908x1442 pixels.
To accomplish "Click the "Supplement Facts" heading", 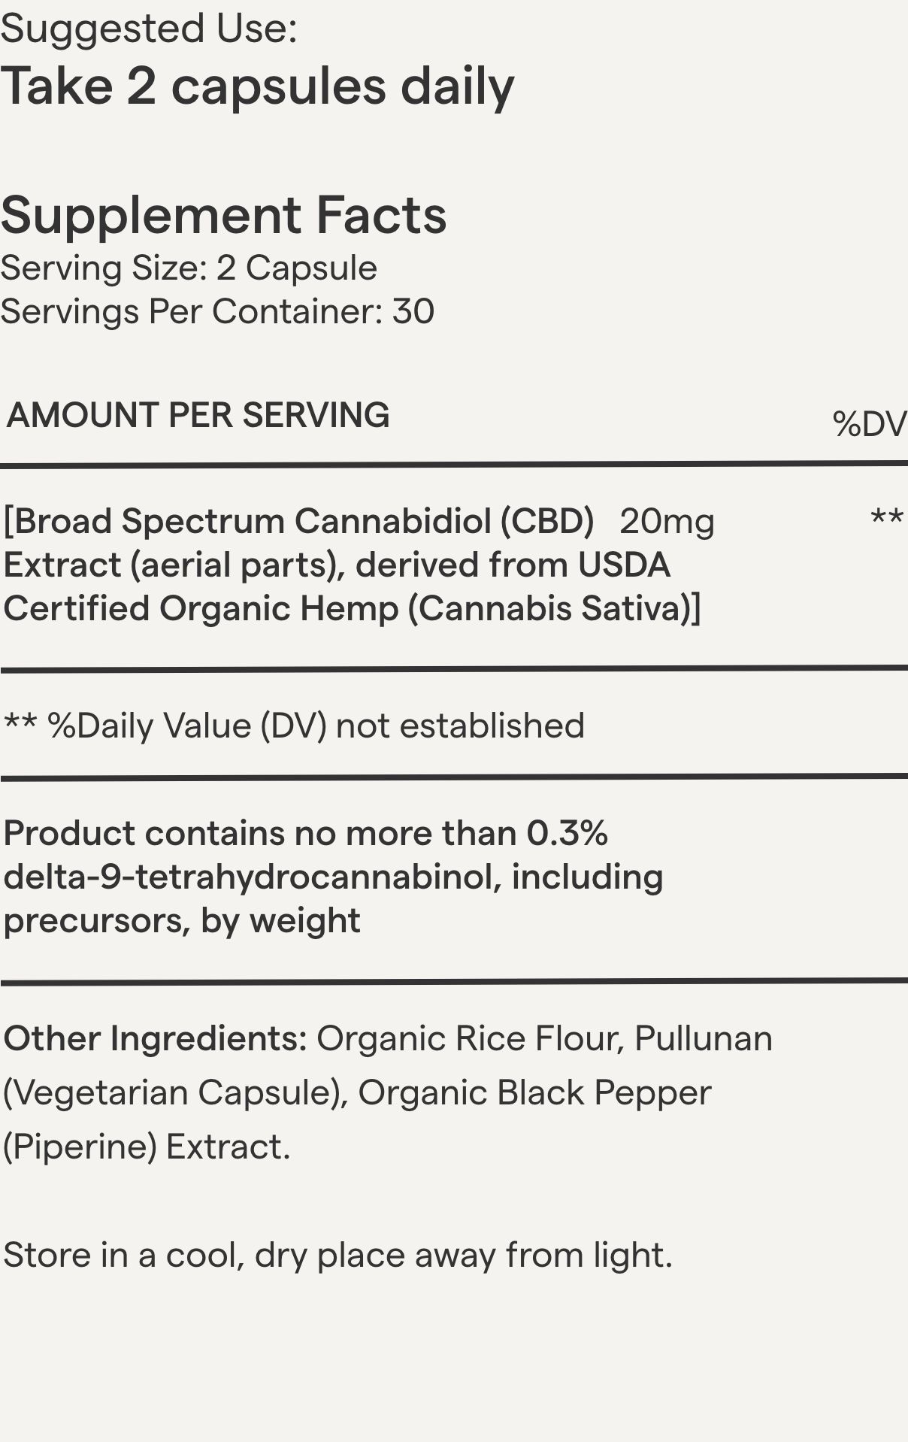I will point(223,216).
